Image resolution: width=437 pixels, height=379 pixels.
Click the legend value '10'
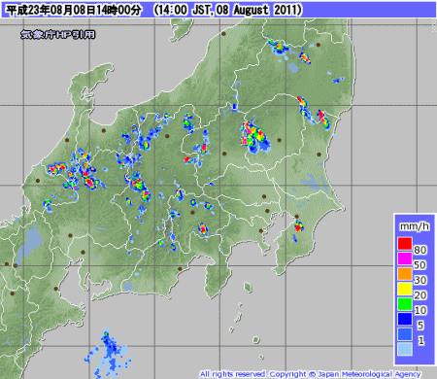420,310
